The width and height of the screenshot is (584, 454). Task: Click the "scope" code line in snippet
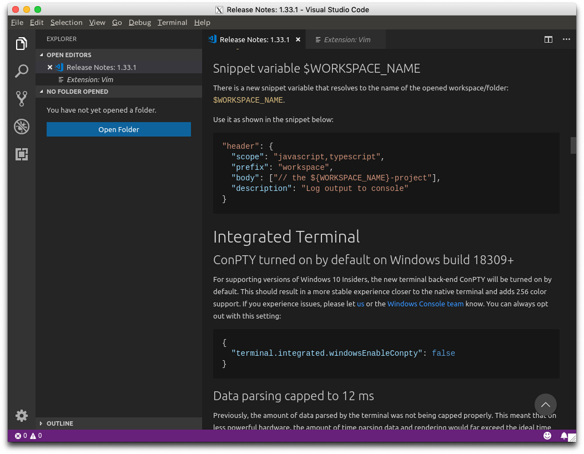click(x=308, y=157)
